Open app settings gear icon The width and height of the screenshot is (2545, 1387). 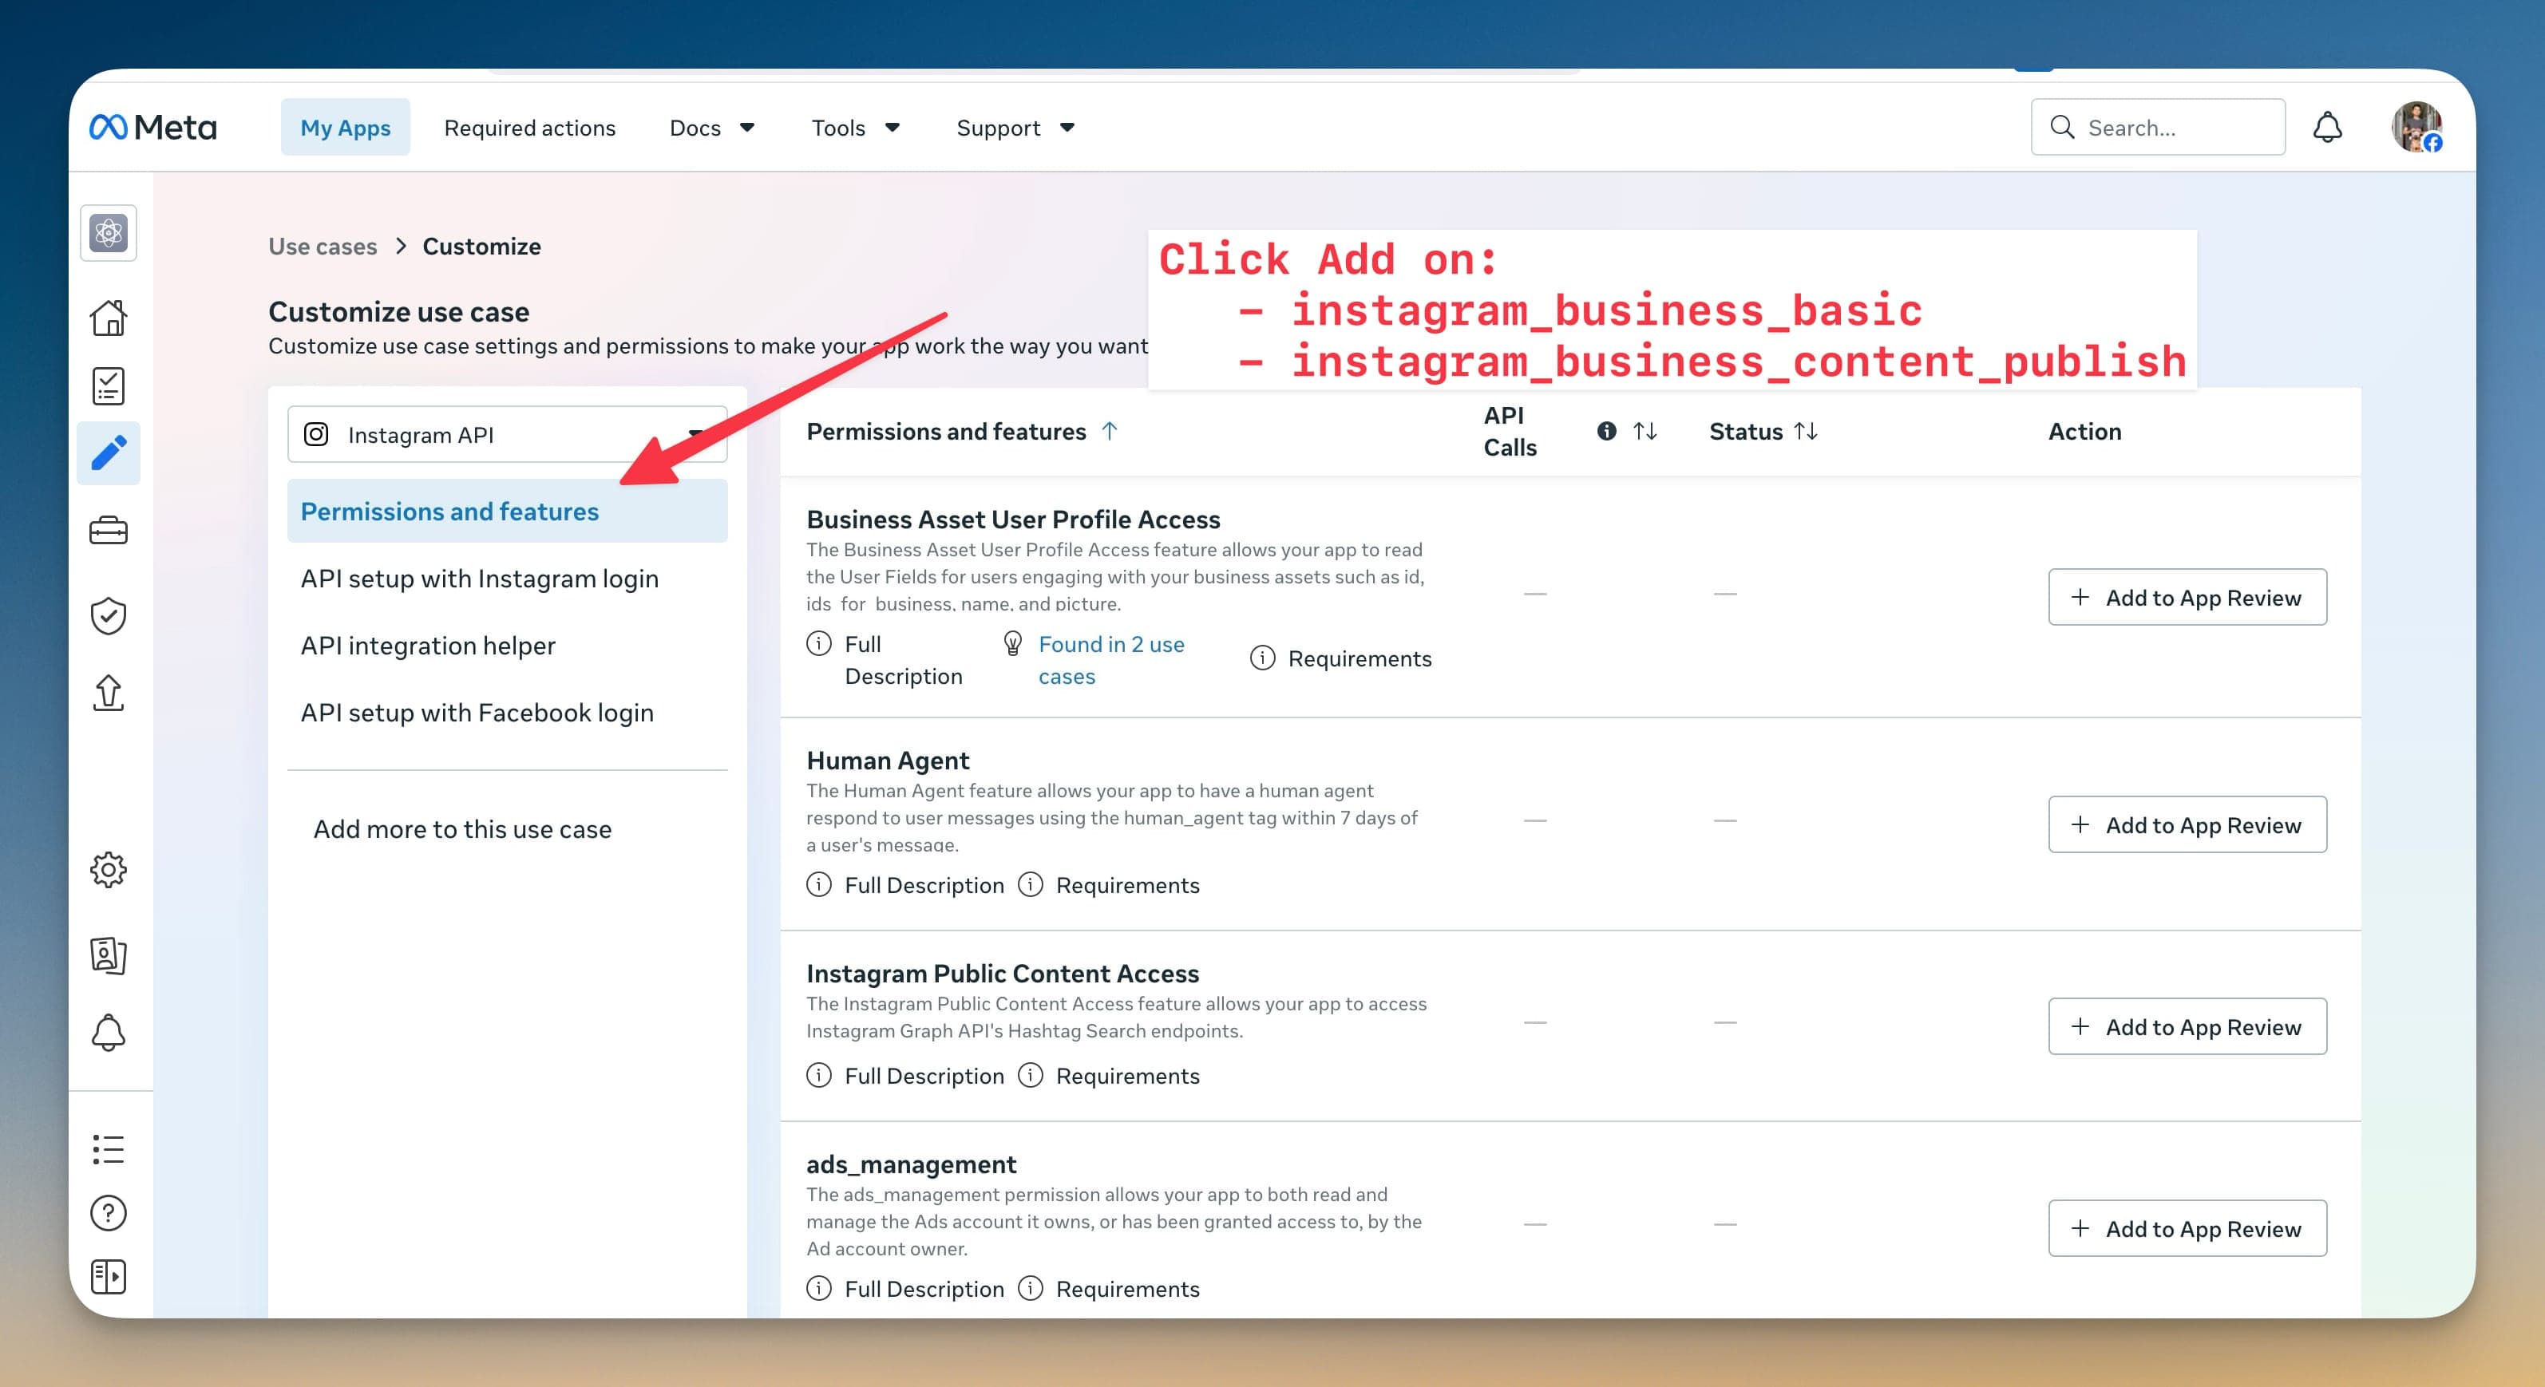(109, 869)
